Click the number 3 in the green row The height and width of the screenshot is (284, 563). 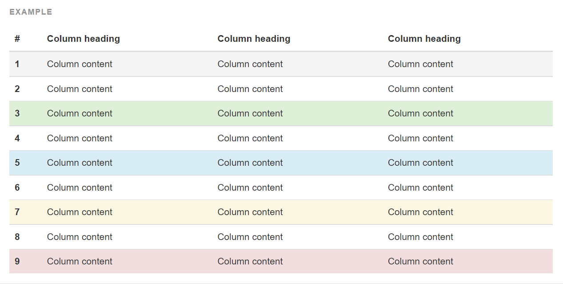[x=17, y=113]
